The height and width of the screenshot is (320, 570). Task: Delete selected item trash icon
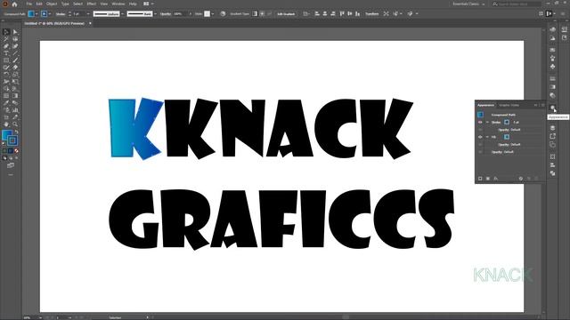[536, 179]
